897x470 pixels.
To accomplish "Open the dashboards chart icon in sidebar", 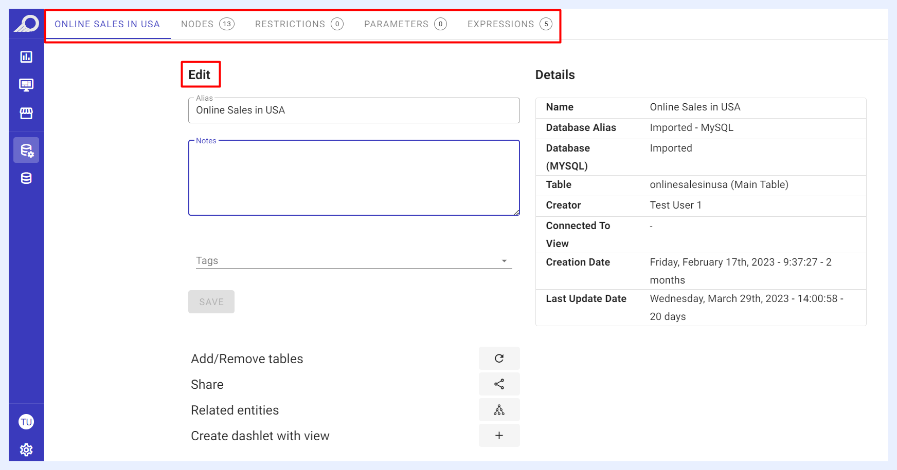I will (x=26, y=57).
